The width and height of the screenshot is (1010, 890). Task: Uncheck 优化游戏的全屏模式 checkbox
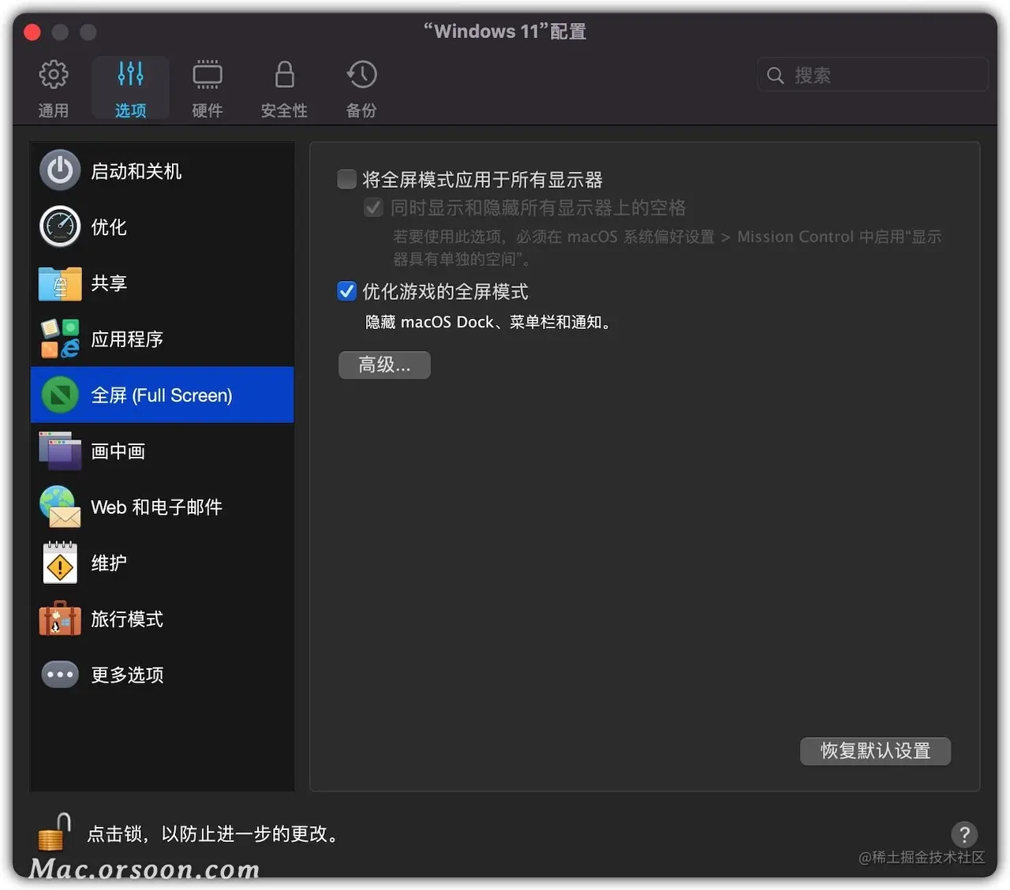[x=347, y=291]
